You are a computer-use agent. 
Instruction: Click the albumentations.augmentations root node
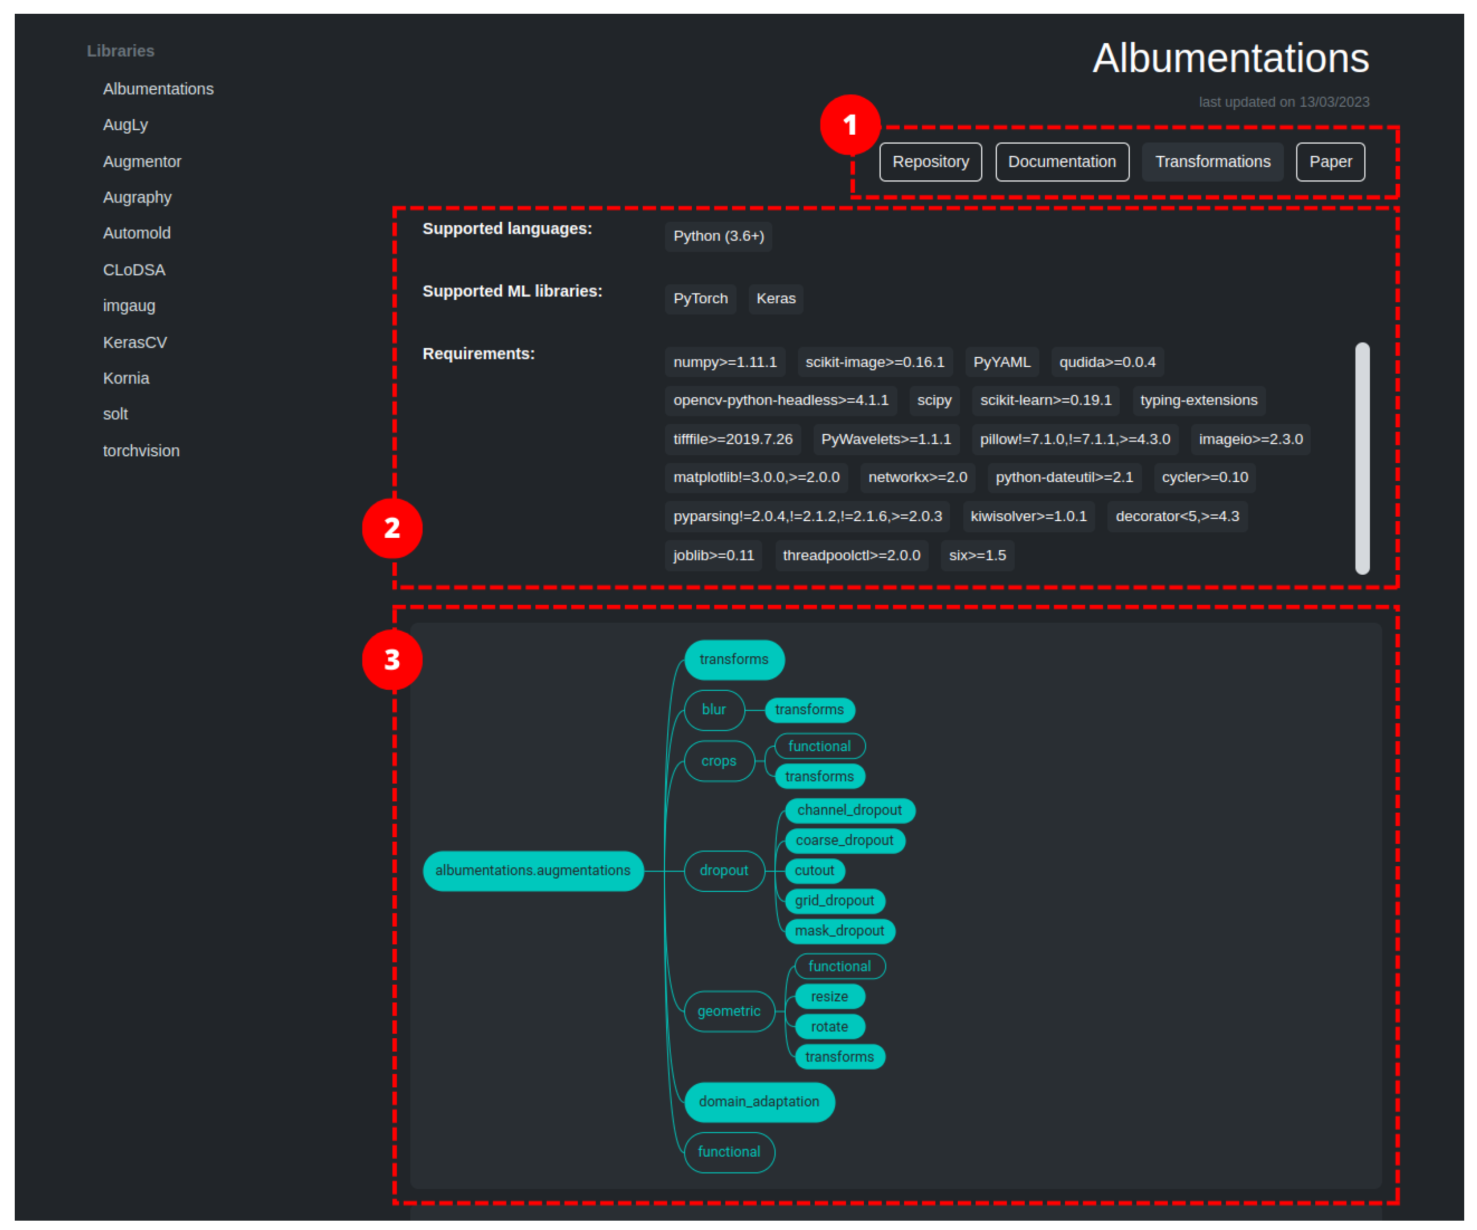tap(532, 871)
